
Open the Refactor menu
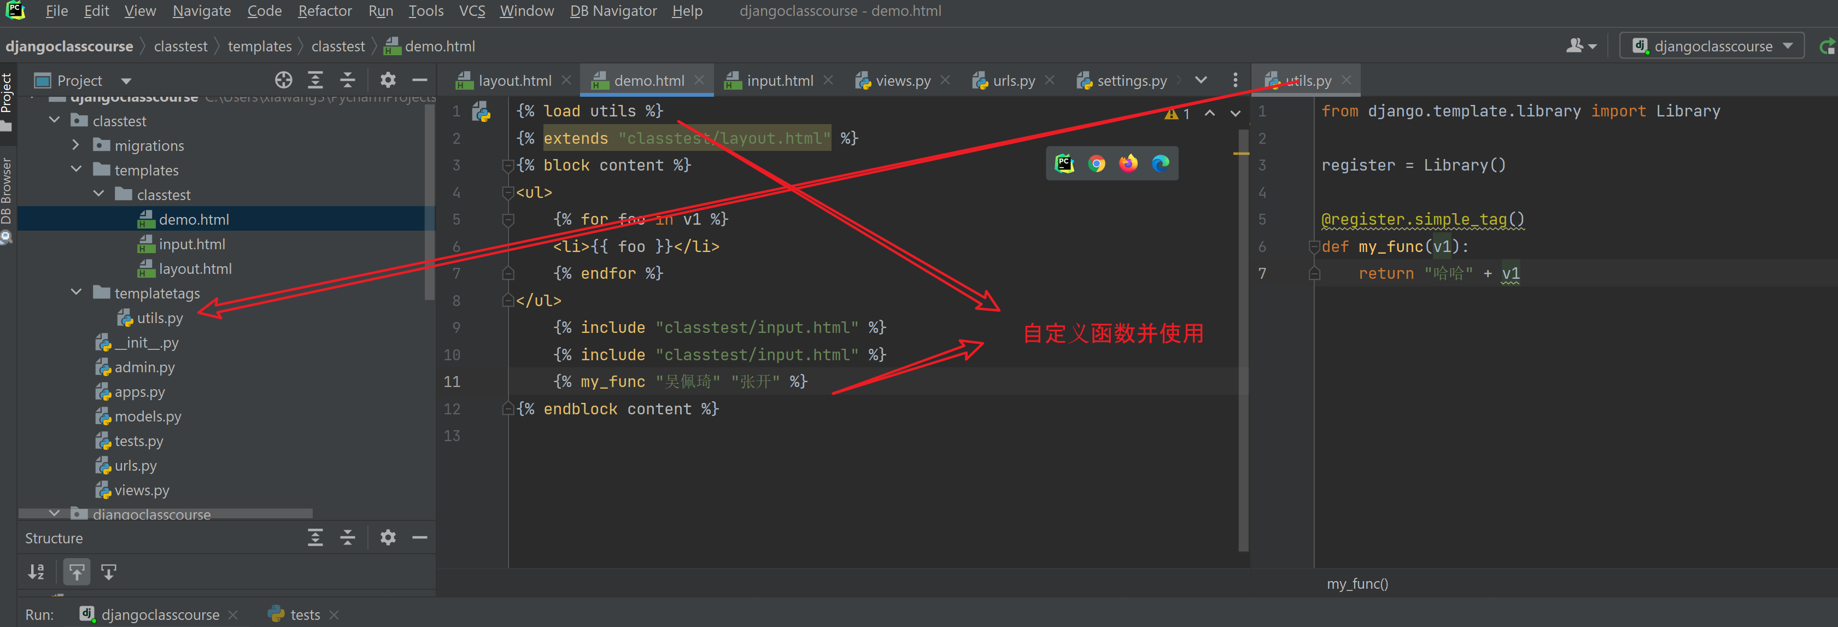pyautogui.click(x=325, y=11)
